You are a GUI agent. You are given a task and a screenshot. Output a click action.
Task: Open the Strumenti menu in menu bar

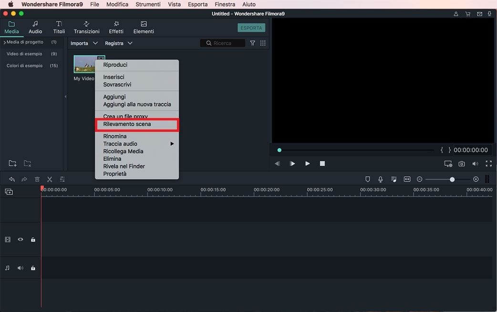point(148,4)
